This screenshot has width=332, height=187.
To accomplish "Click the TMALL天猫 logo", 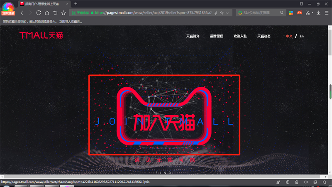I will pos(41,35).
